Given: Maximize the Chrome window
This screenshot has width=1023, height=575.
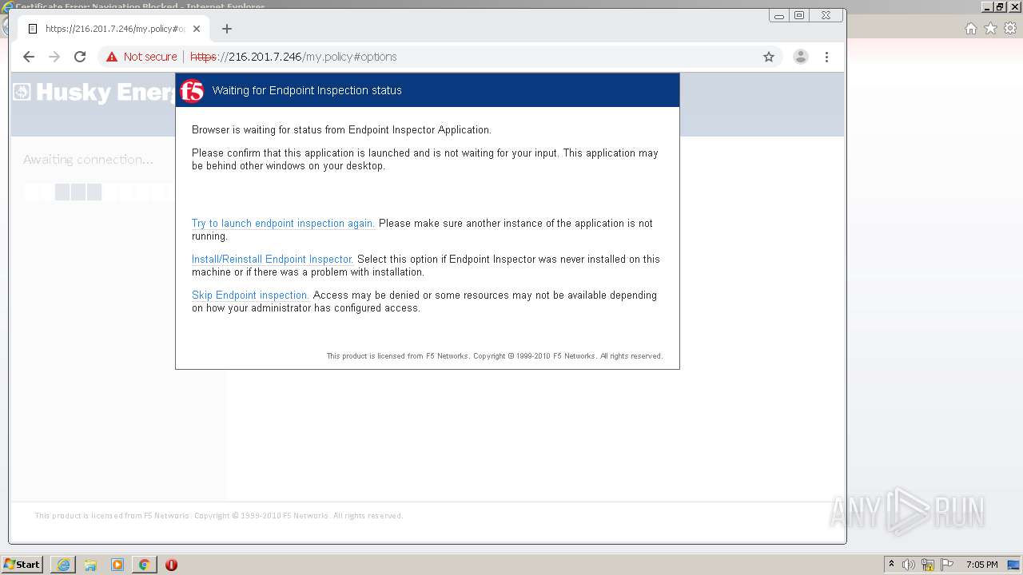Looking at the screenshot, I should 799,15.
